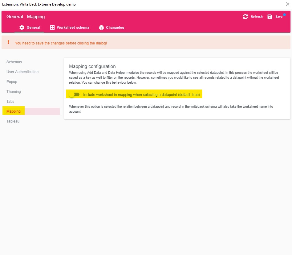
Task: Click the Save floppy disk icon
Action: (270, 17)
